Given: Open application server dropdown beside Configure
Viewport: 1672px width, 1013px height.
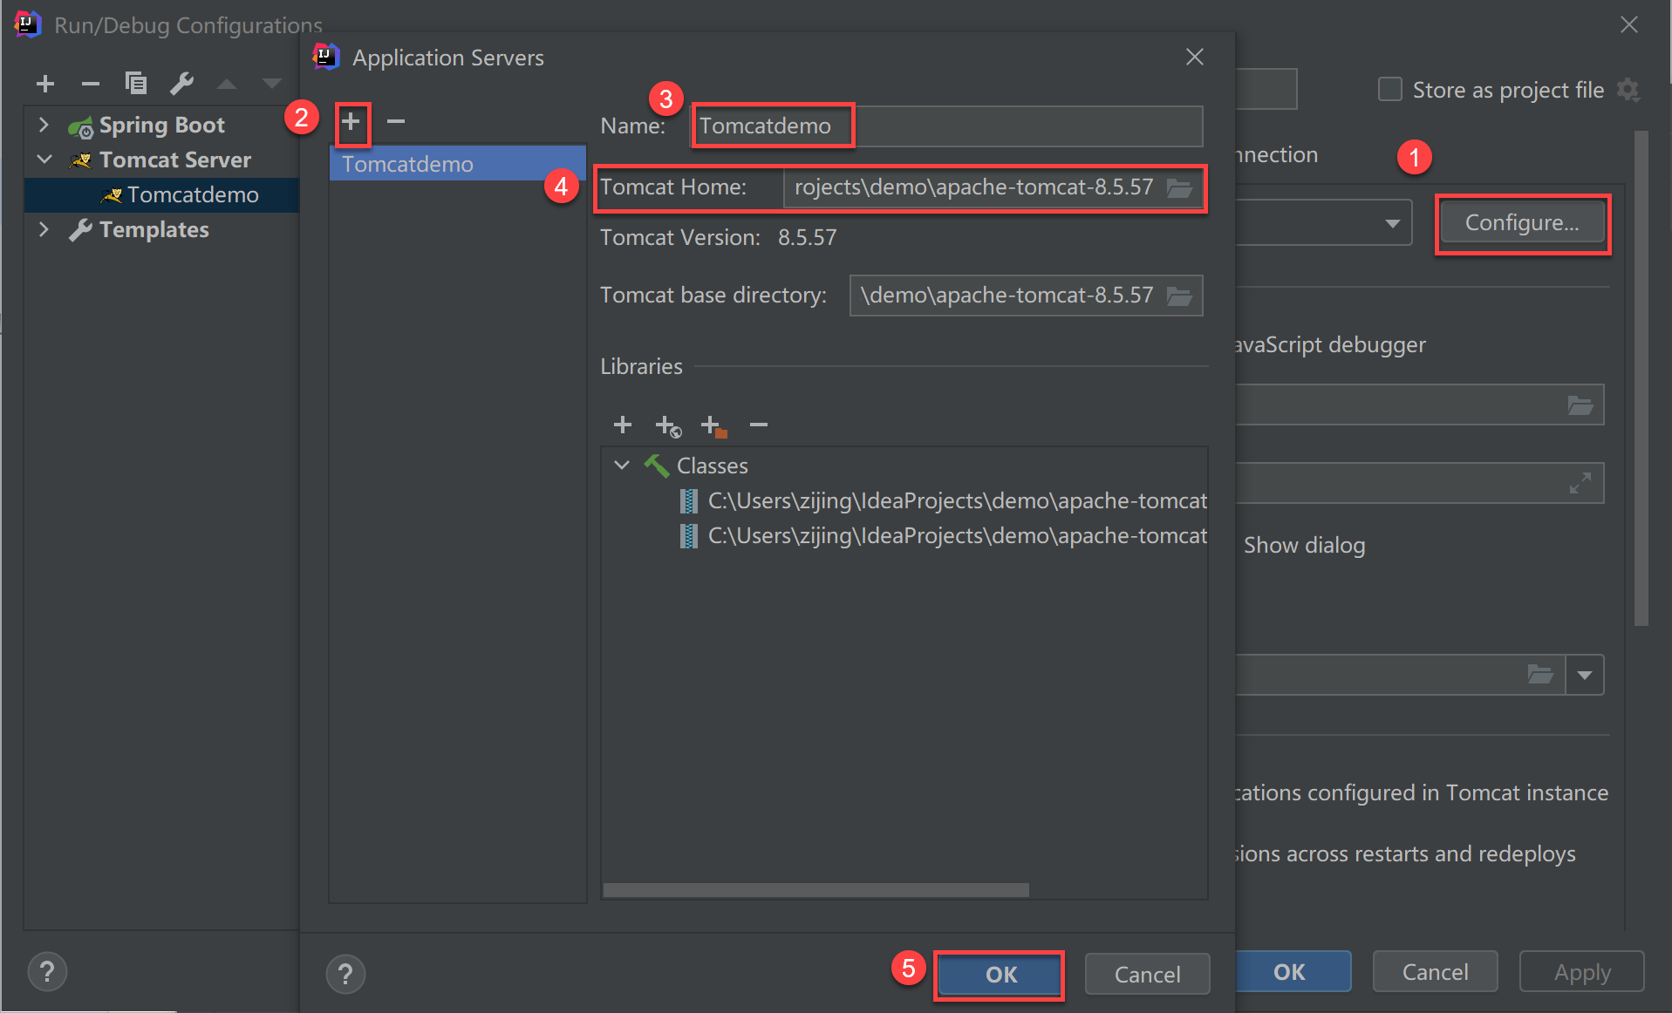Looking at the screenshot, I should tap(1393, 223).
